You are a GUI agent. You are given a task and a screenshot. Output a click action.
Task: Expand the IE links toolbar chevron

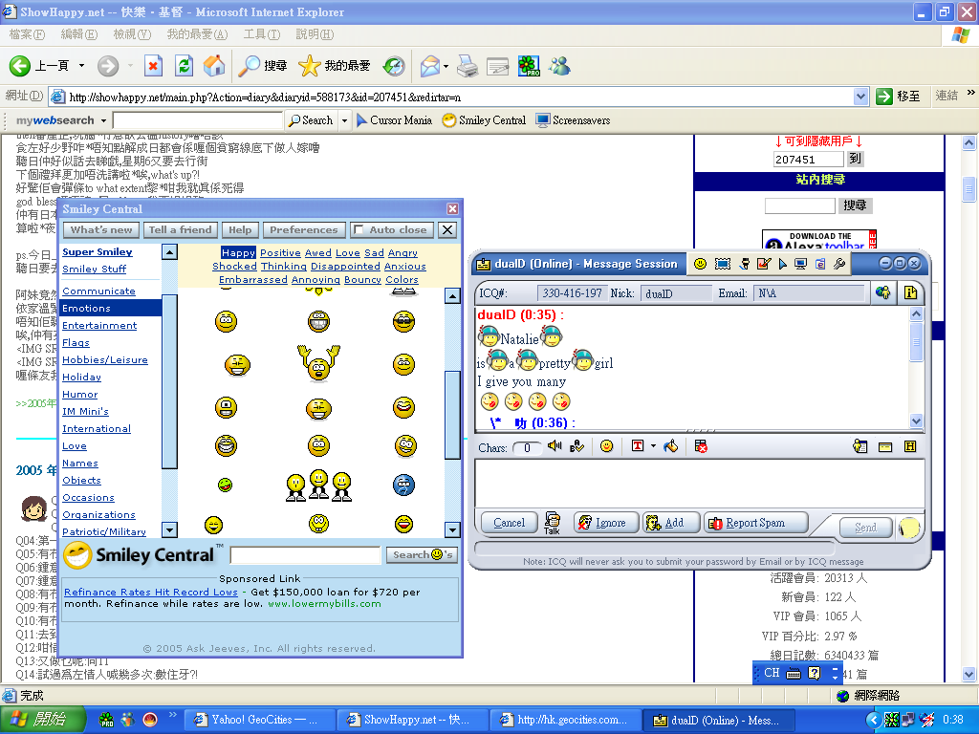(970, 93)
